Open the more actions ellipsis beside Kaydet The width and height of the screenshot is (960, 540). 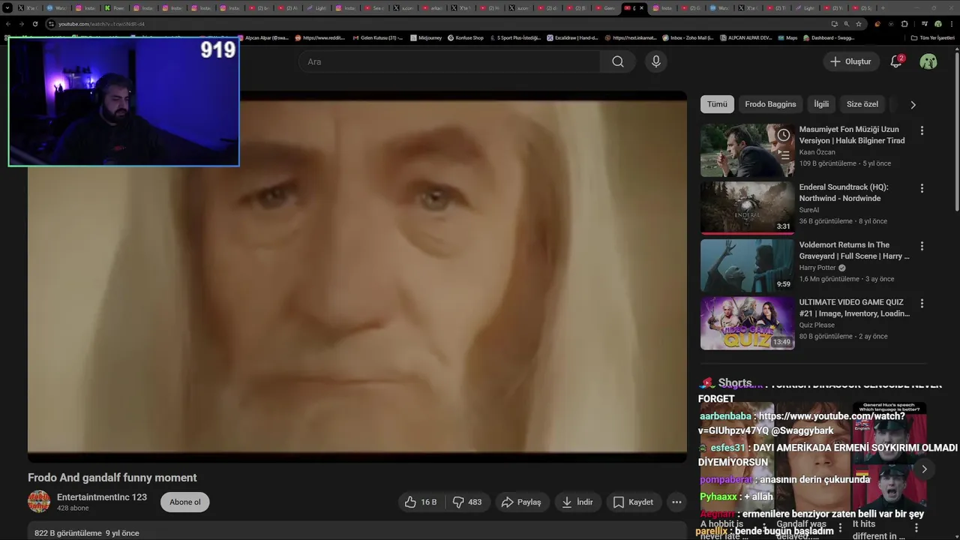(676, 502)
